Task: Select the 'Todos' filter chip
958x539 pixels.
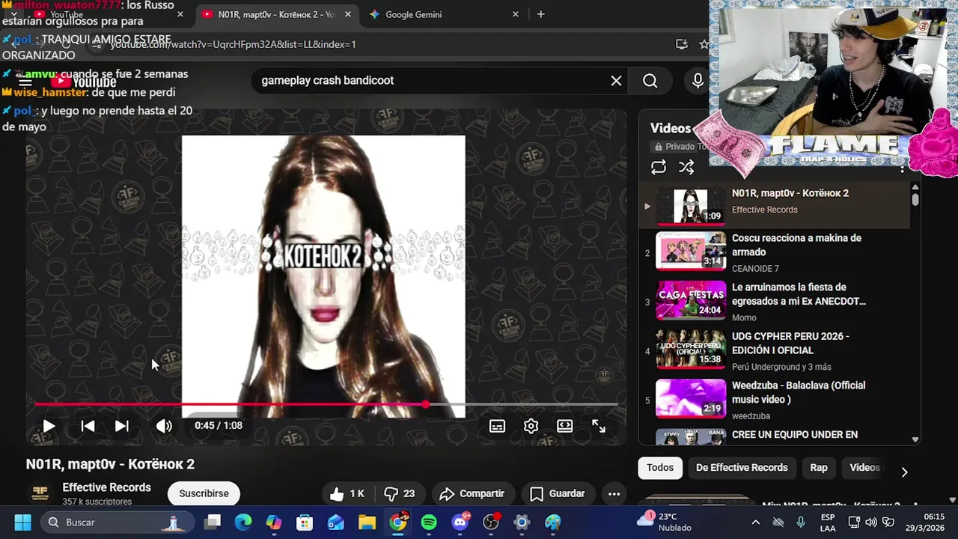Action: (x=660, y=468)
